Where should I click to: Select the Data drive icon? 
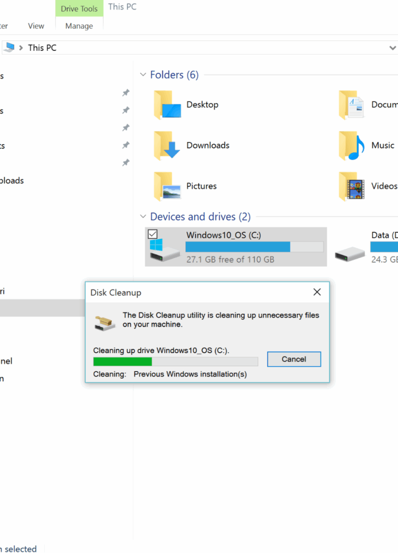pyautogui.click(x=350, y=254)
